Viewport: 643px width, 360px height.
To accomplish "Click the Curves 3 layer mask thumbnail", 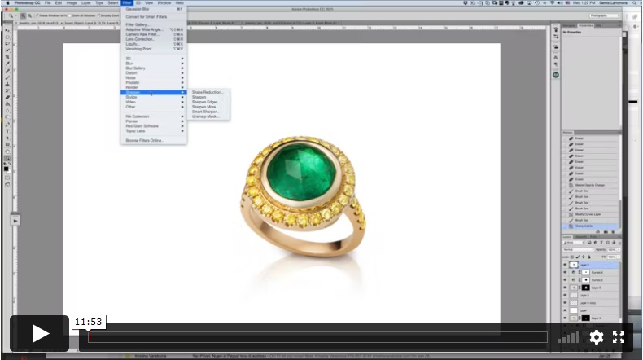I will click(585, 280).
